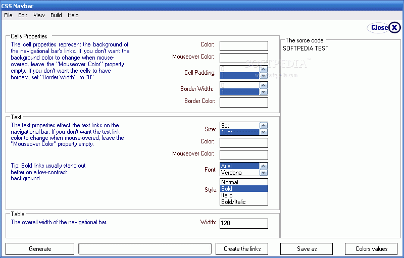Open the Build menu
This screenshot has width=404, height=258.
click(56, 15)
